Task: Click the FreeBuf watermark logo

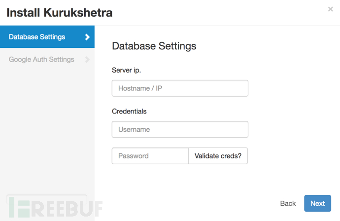Action: (56, 207)
